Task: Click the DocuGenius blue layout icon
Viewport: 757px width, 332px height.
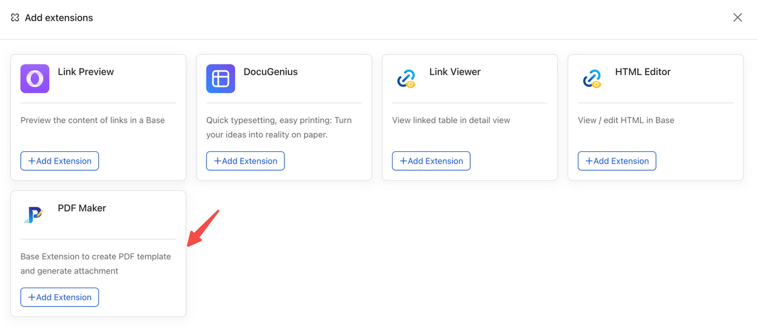Action: pyautogui.click(x=221, y=79)
